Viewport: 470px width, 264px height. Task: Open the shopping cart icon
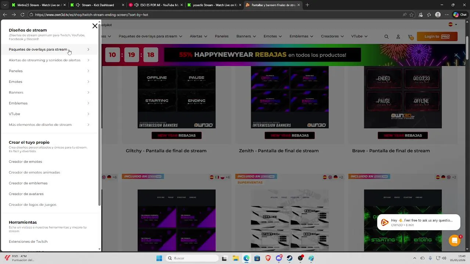(411, 37)
